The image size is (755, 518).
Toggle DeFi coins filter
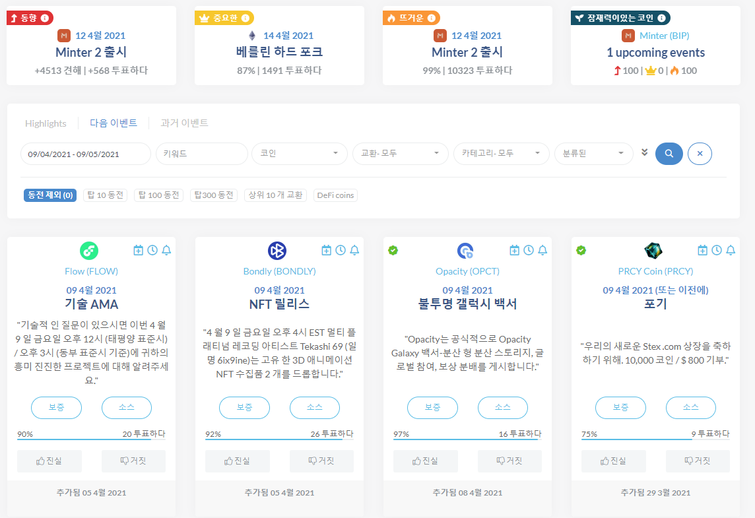click(336, 195)
